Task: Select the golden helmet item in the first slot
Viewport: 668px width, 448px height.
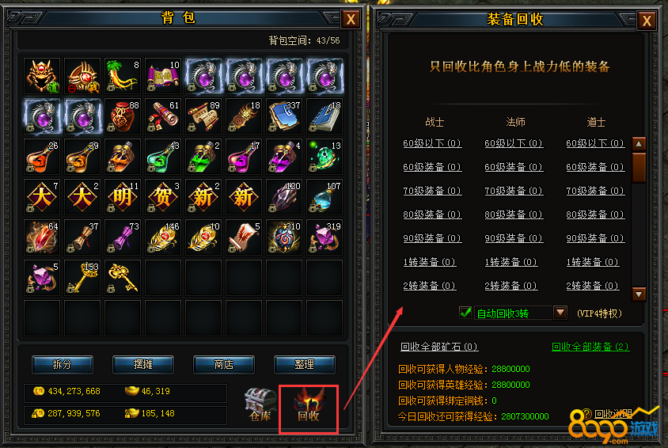Action: [42, 76]
